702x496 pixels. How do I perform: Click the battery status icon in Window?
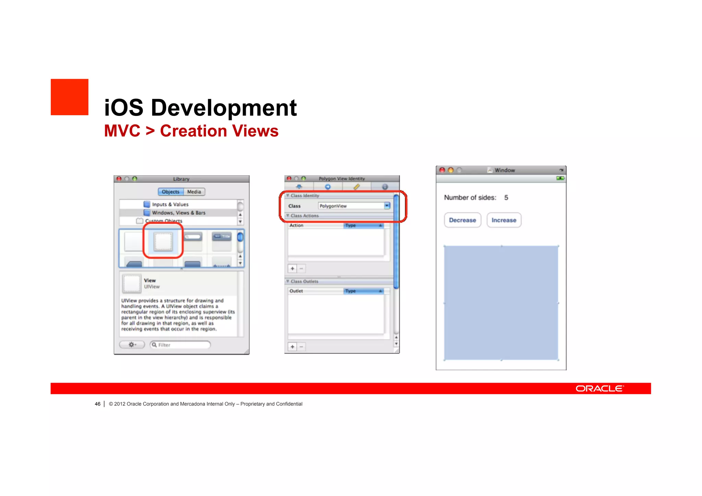point(560,178)
